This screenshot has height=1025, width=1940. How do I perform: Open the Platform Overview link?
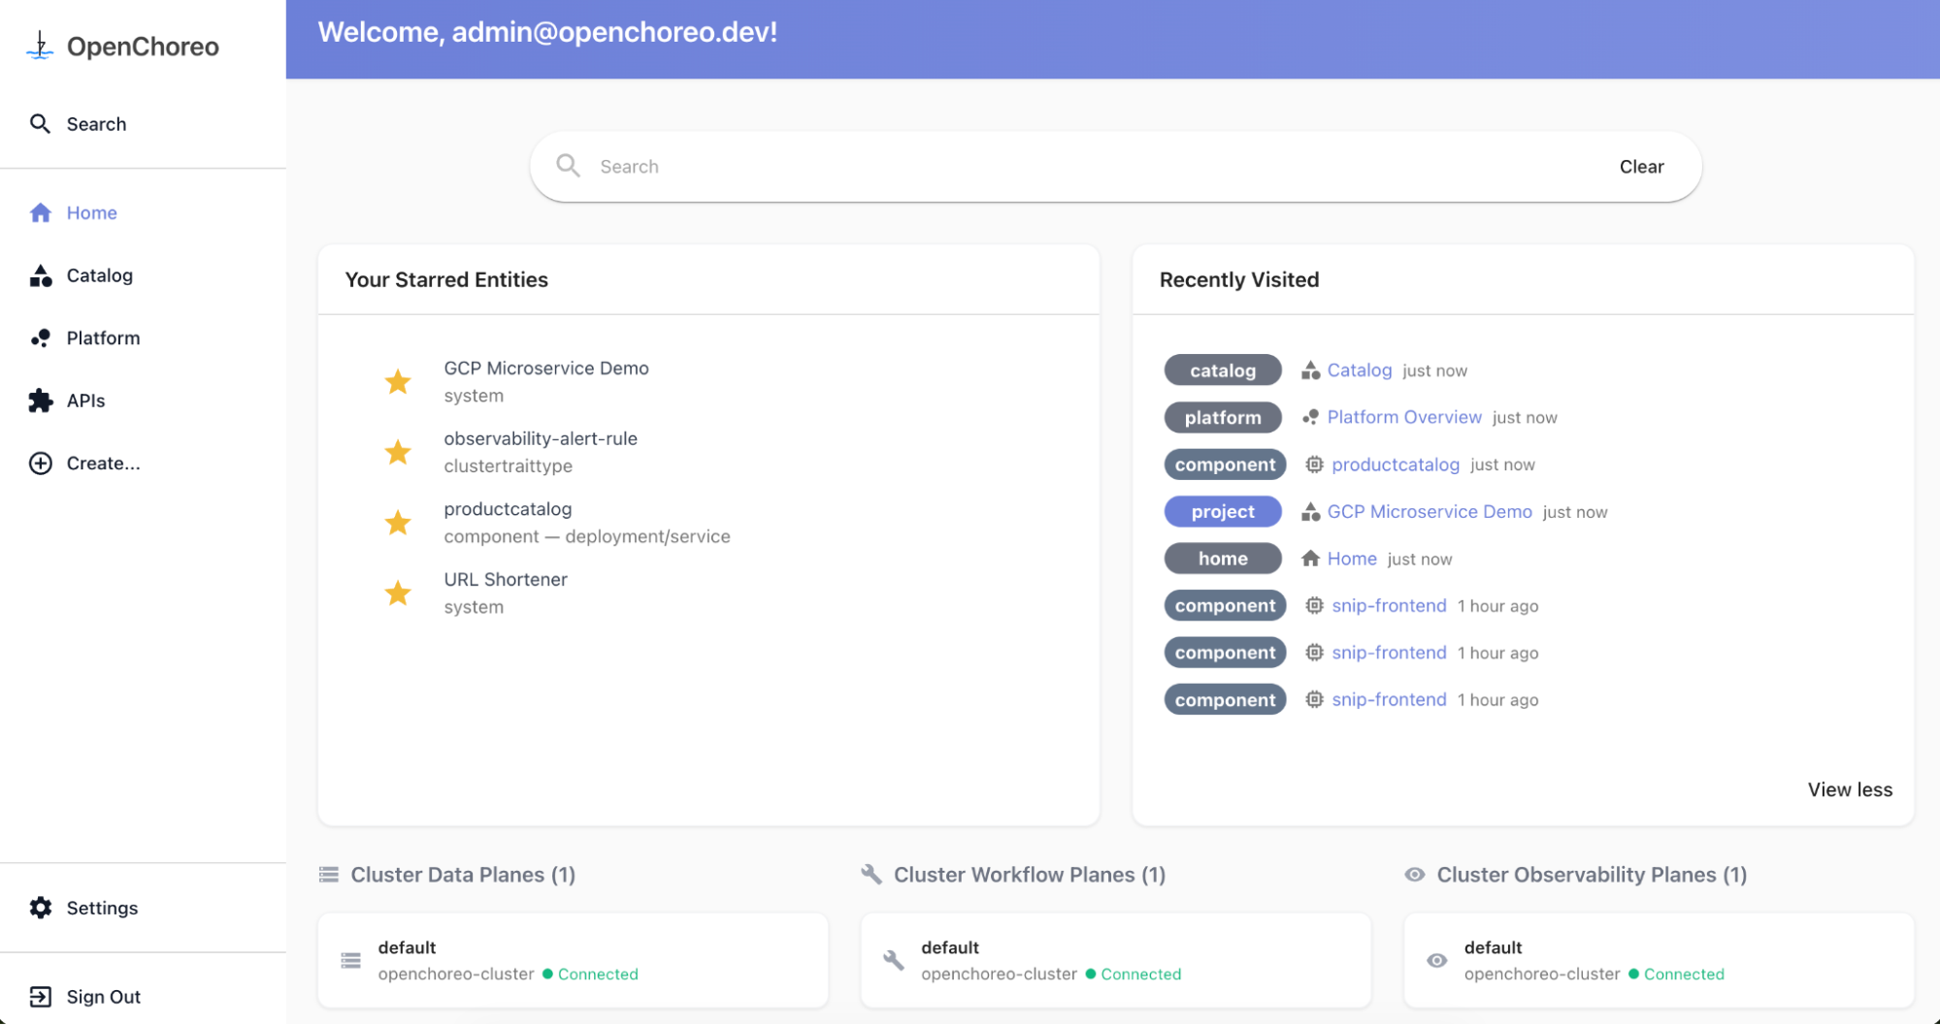point(1404,417)
